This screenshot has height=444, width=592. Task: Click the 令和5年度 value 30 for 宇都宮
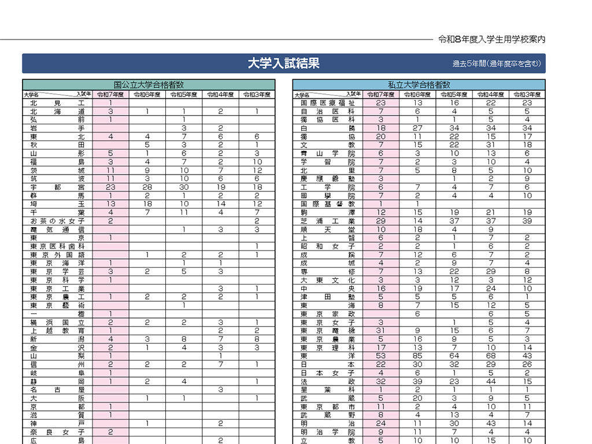tap(183, 187)
